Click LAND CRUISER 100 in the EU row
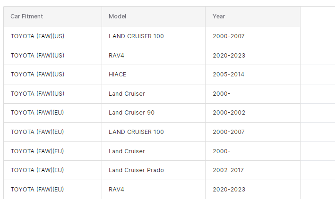The width and height of the screenshot is (335, 199). click(x=136, y=132)
